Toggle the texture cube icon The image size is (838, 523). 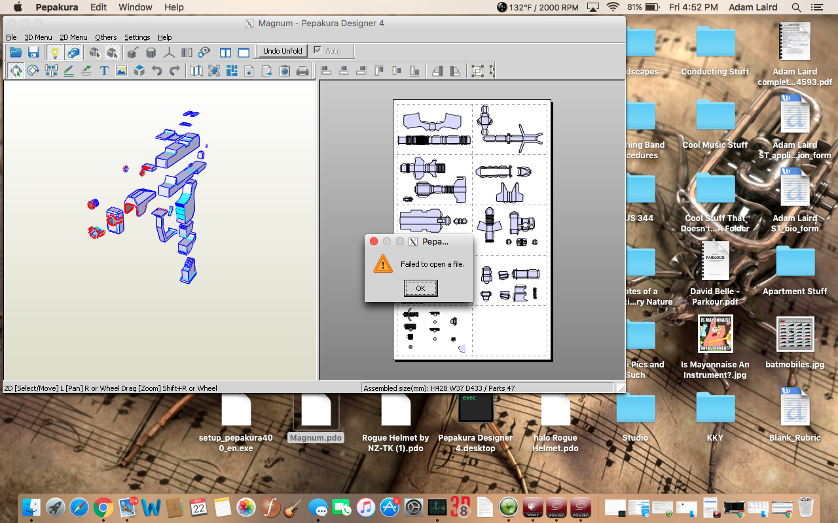coord(73,52)
